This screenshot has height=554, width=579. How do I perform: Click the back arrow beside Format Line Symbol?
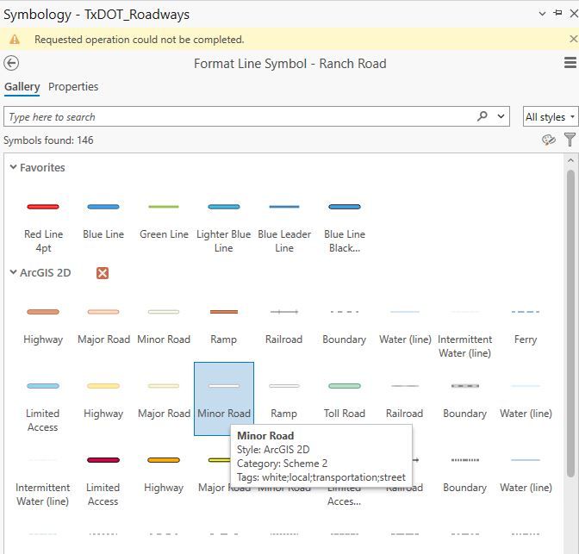(11, 63)
